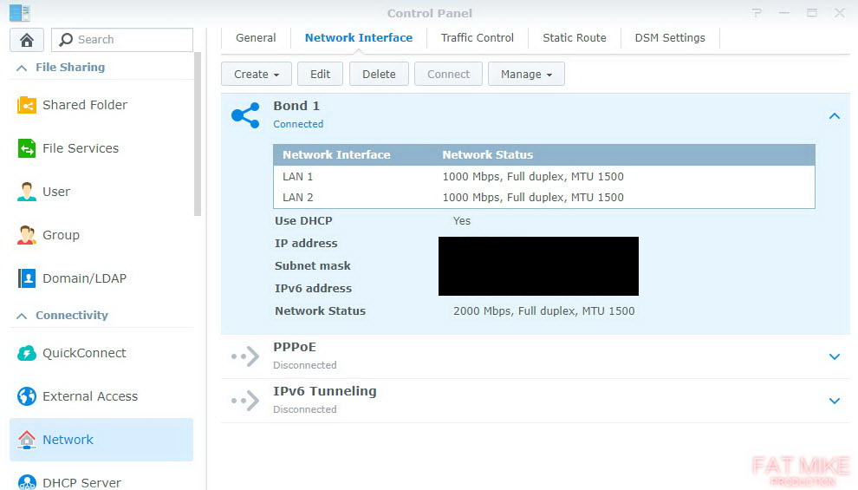Select the LAN 2 interface row
The height and width of the screenshot is (490, 858).
(544, 197)
